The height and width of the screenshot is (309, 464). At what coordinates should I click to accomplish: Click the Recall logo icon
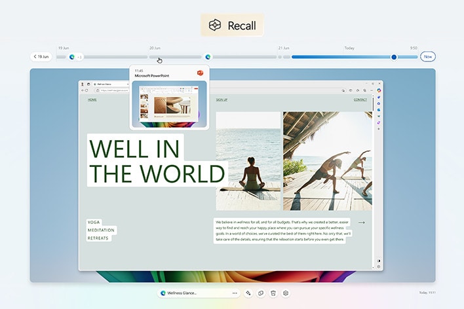click(214, 26)
